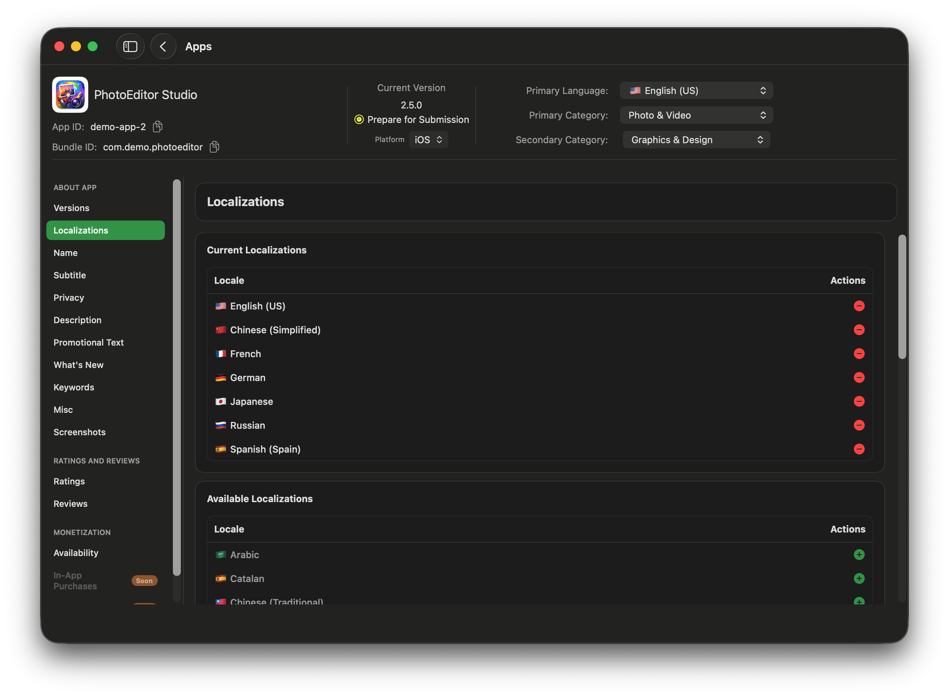Remove the Spanish (Spain) localization
This screenshot has width=949, height=697.
click(860, 449)
